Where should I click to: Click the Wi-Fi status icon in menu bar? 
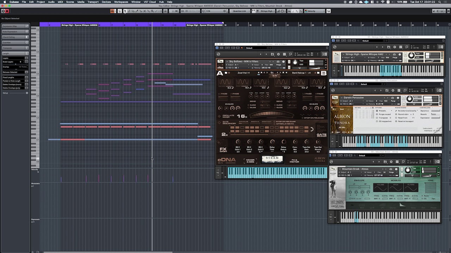click(383, 2)
